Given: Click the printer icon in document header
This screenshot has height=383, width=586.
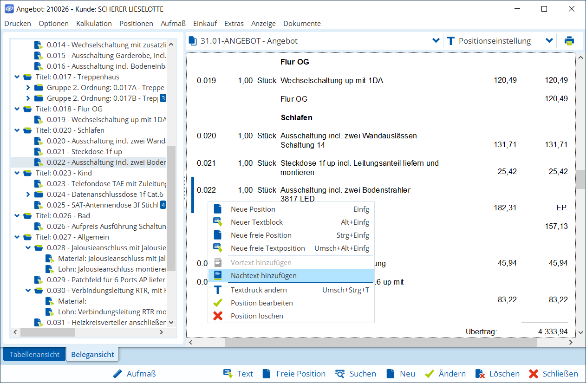Looking at the screenshot, I should point(569,41).
